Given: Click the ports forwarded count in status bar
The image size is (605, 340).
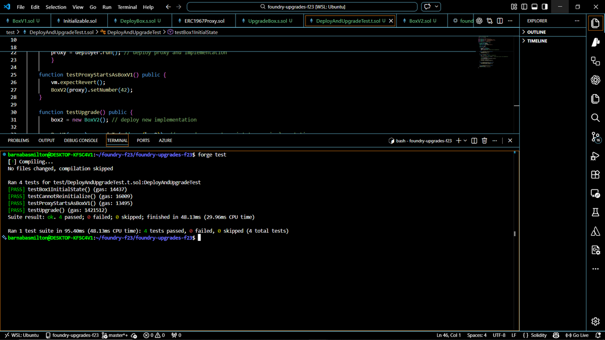Looking at the screenshot, I should (x=176, y=335).
